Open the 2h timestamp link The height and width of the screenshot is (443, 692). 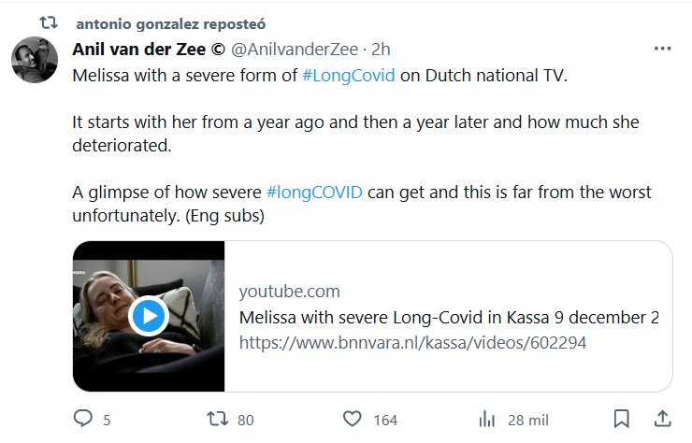(x=382, y=50)
